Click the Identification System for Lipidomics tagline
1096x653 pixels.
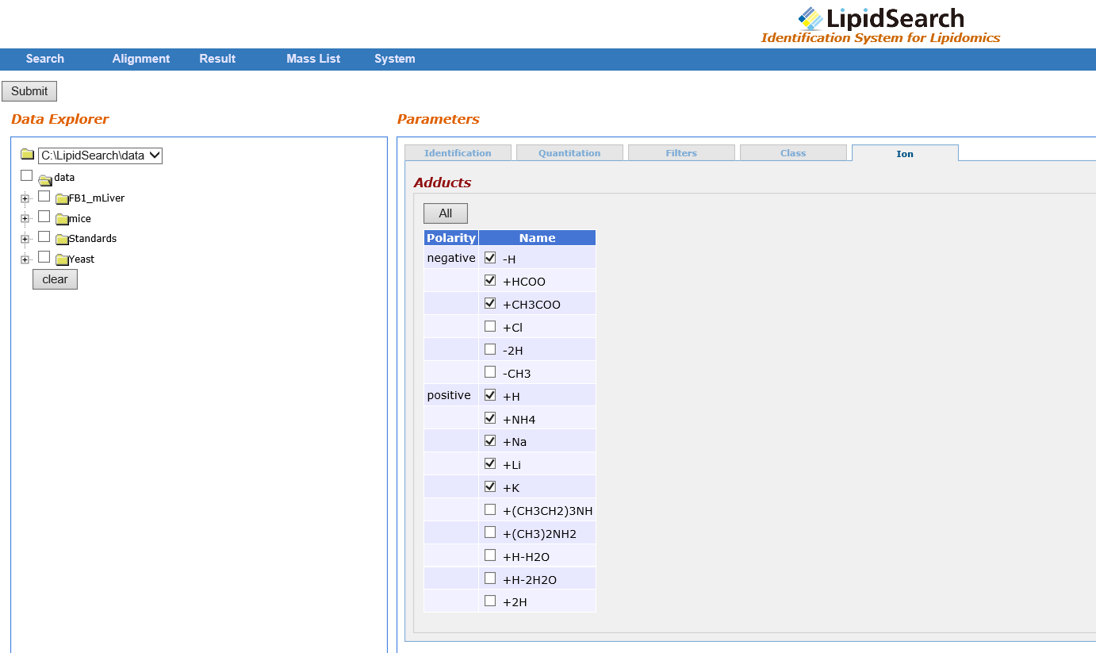880,38
